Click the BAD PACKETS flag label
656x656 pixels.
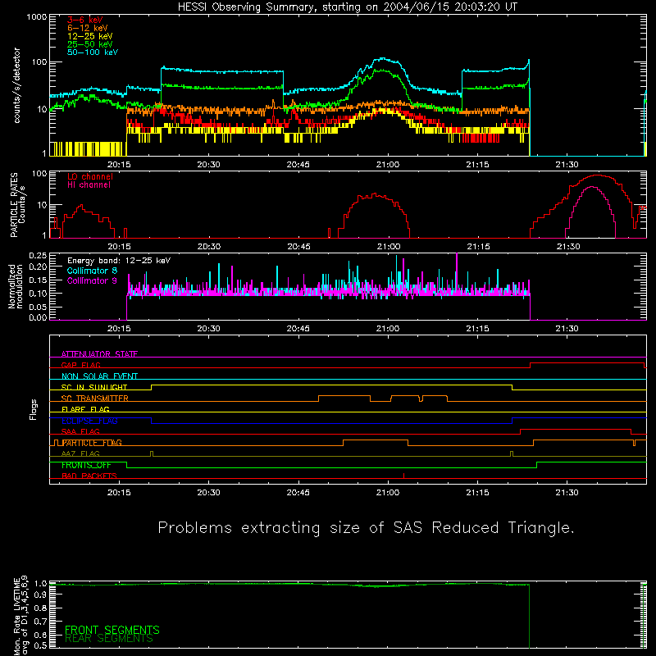click(89, 476)
